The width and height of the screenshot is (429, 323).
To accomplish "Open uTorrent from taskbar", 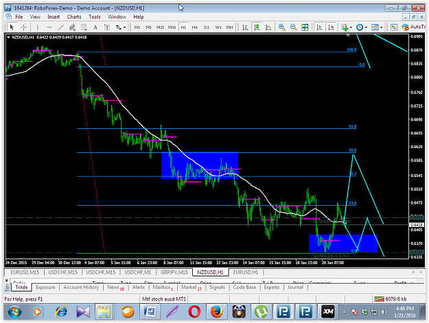I will point(261,312).
